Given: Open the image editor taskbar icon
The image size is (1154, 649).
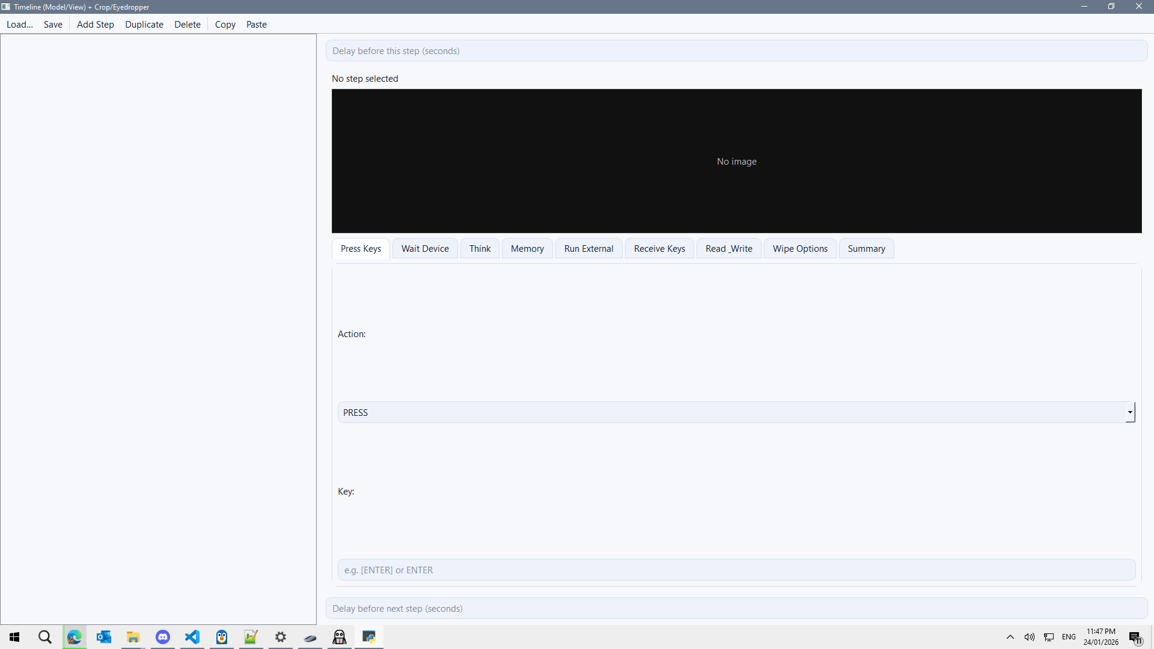Looking at the screenshot, I should pyautogui.click(x=251, y=637).
